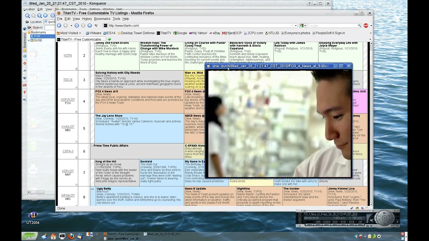Open home folder from the panel

click(x=53, y=236)
